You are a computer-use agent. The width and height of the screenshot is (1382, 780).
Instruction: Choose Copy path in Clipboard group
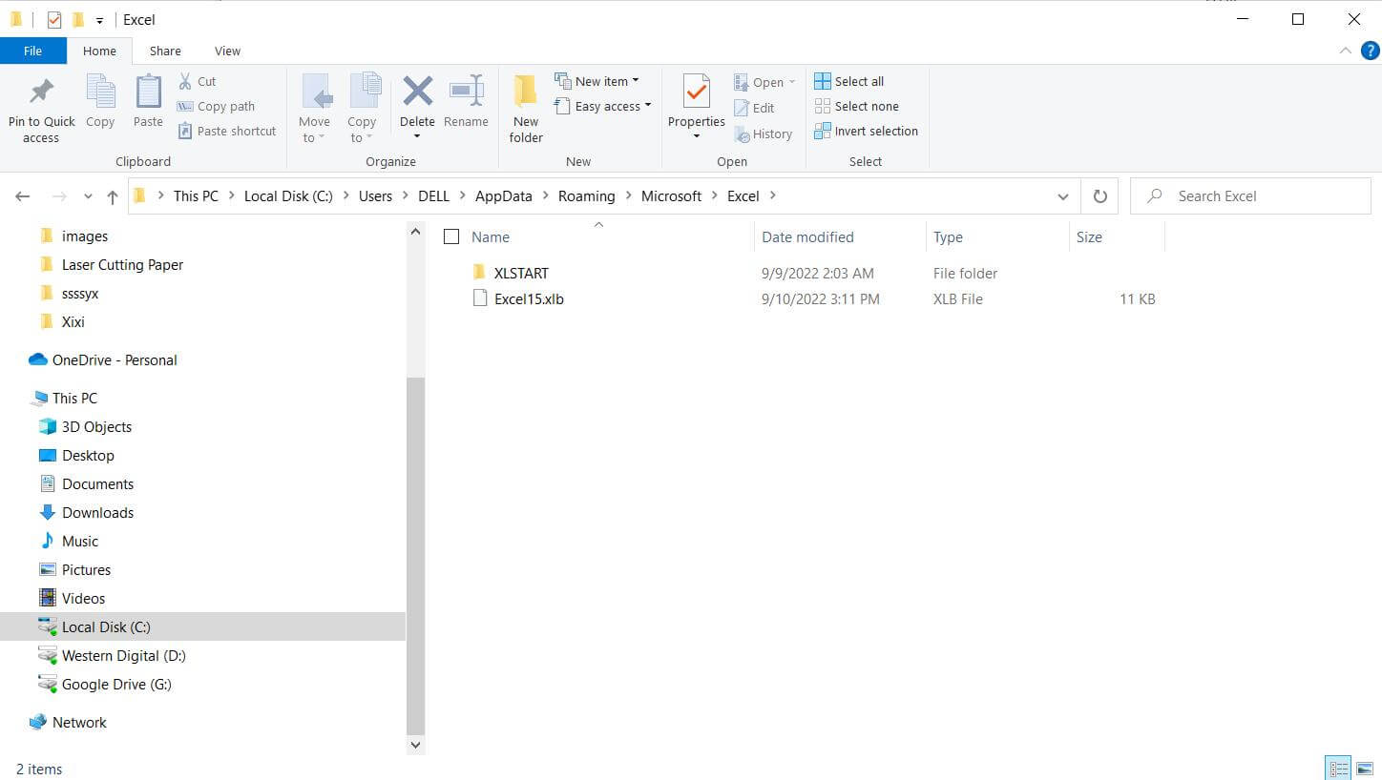click(x=217, y=106)
